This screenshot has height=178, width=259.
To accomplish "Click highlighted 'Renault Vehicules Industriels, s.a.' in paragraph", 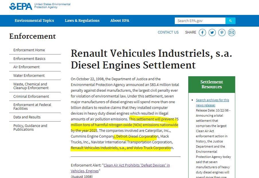I will [98, 148].
